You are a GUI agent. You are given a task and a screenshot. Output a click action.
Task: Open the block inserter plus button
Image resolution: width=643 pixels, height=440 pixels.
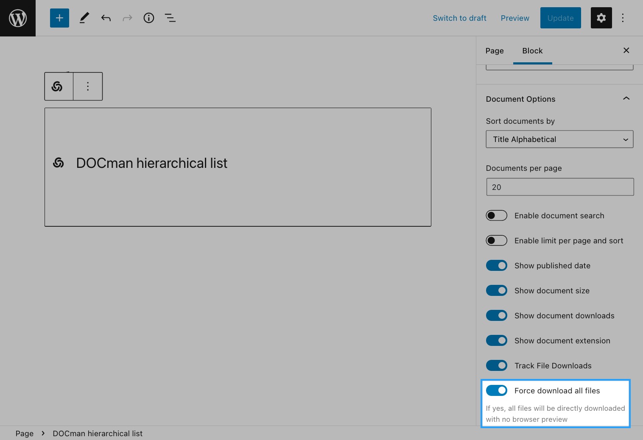pos(59,18)
